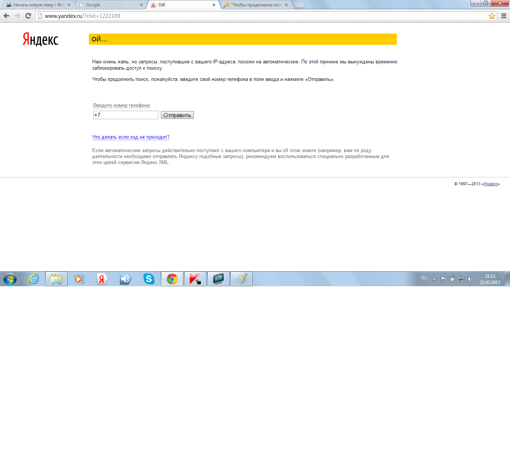Open the Chrome menu icon

click(504, 16)
